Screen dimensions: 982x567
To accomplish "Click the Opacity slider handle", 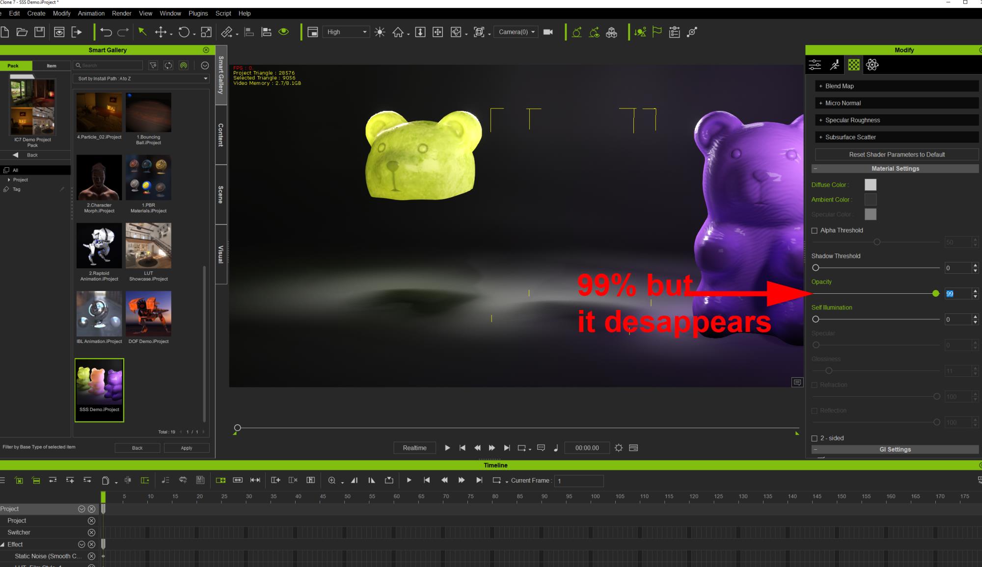I will point(936,293).
